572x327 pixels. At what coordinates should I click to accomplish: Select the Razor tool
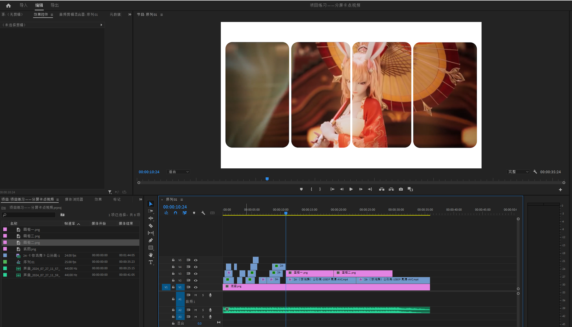[x=151, y=226]
